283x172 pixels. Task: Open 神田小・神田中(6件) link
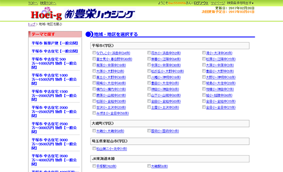(165, 89)
